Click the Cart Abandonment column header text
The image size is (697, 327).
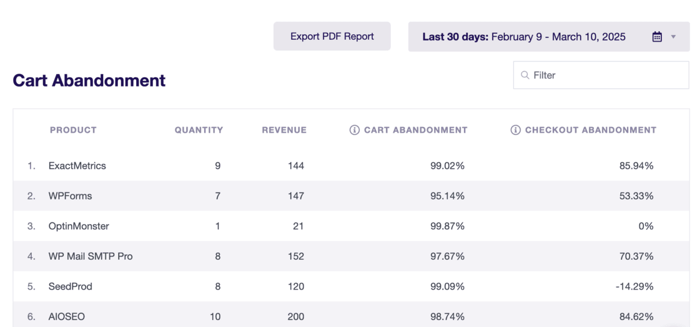tap(415, 130)
